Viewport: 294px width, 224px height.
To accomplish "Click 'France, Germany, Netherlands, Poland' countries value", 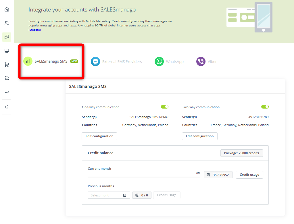I will (240, 125).
